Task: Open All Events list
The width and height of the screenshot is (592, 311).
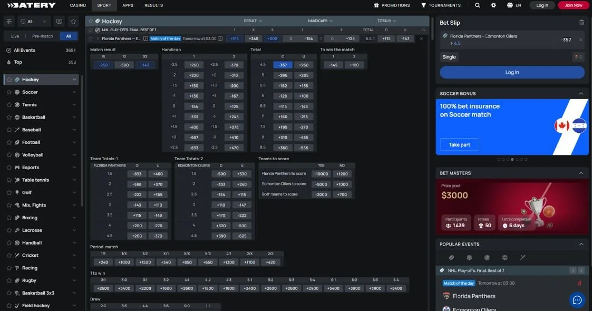Action: [x=41, y=50]
